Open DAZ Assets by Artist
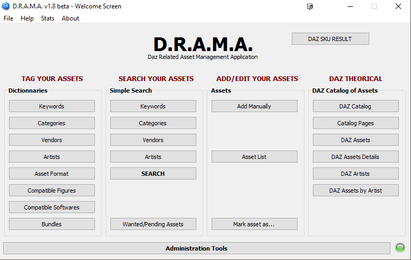 click(x=356, y=191)
